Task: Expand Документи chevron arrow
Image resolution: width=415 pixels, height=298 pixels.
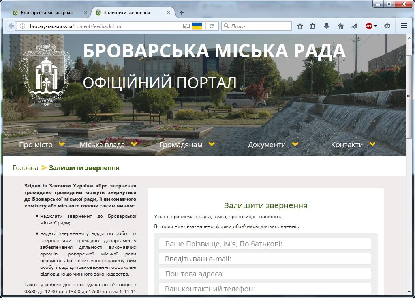Action: [295, 144]
